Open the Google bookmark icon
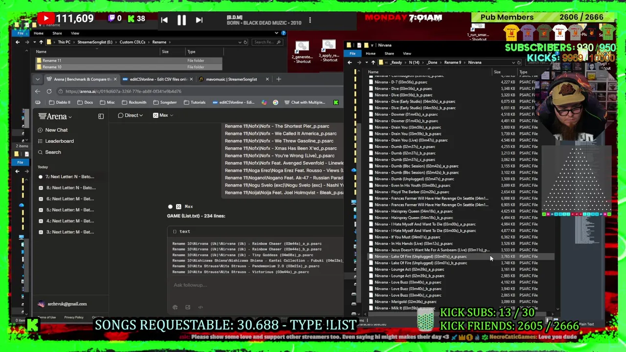This screenshot has width=626, height=352. point(275,102)
